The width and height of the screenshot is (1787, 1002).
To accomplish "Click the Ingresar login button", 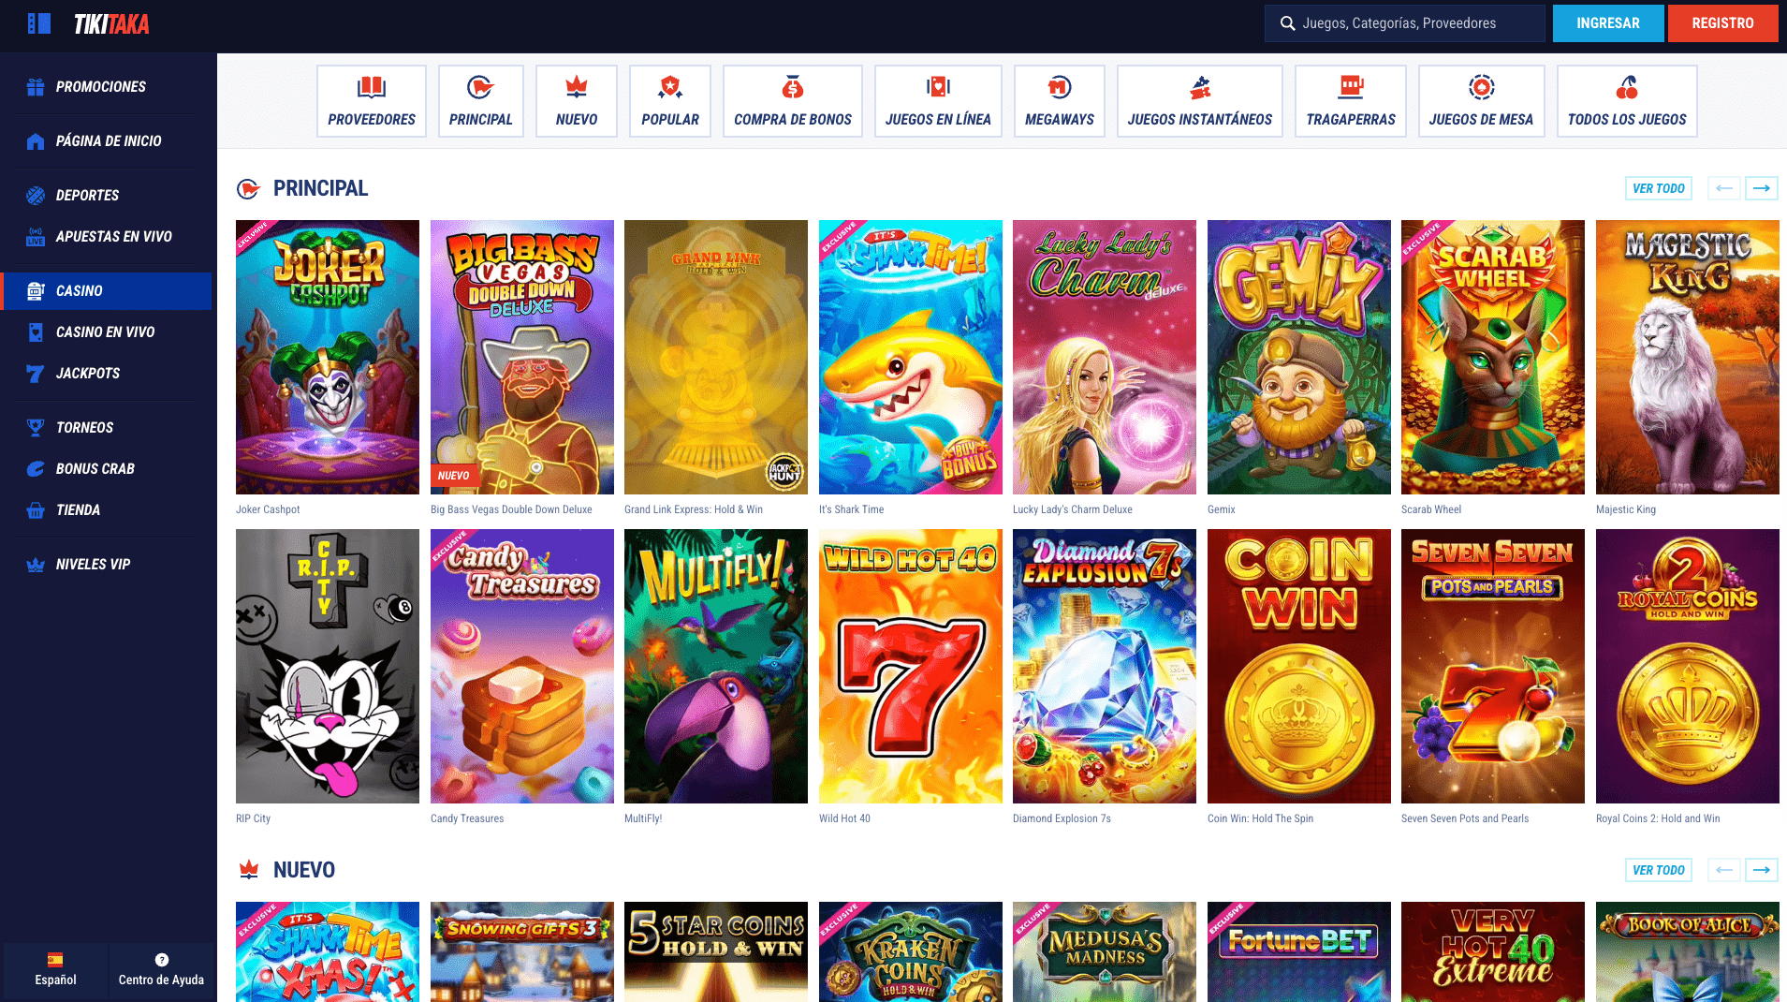I will coord(1608,23).
